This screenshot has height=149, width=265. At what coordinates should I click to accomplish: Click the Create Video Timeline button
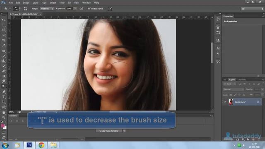108,131
